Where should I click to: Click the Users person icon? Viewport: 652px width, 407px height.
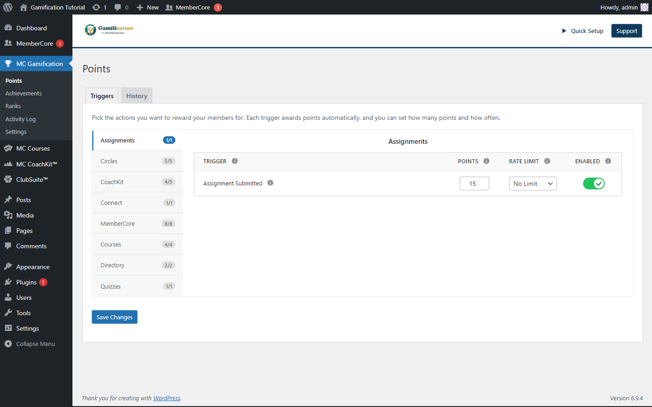[8, 297]
